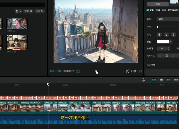Select the 分镜12.jpg thumbnail in media library
This screenshot has height=129, width=179.
[17, 42]
